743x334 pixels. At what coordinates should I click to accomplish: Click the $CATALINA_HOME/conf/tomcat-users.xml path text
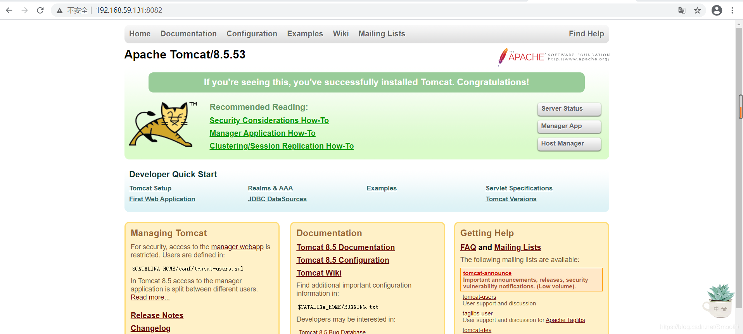tap(188, 269)
